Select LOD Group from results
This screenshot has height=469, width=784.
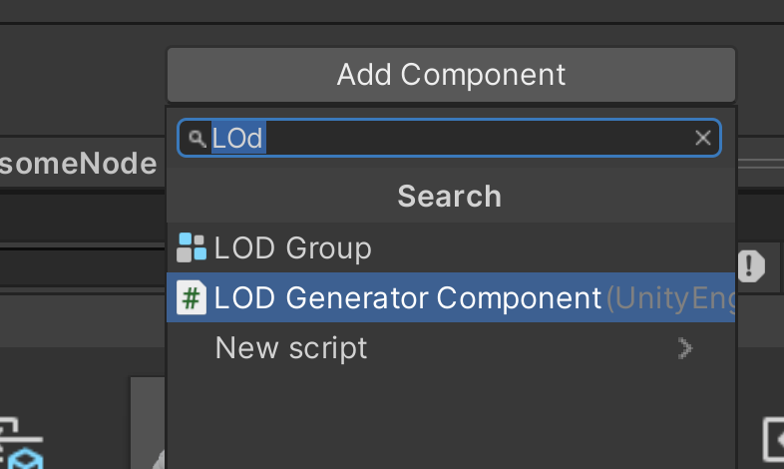coord(292,248)
